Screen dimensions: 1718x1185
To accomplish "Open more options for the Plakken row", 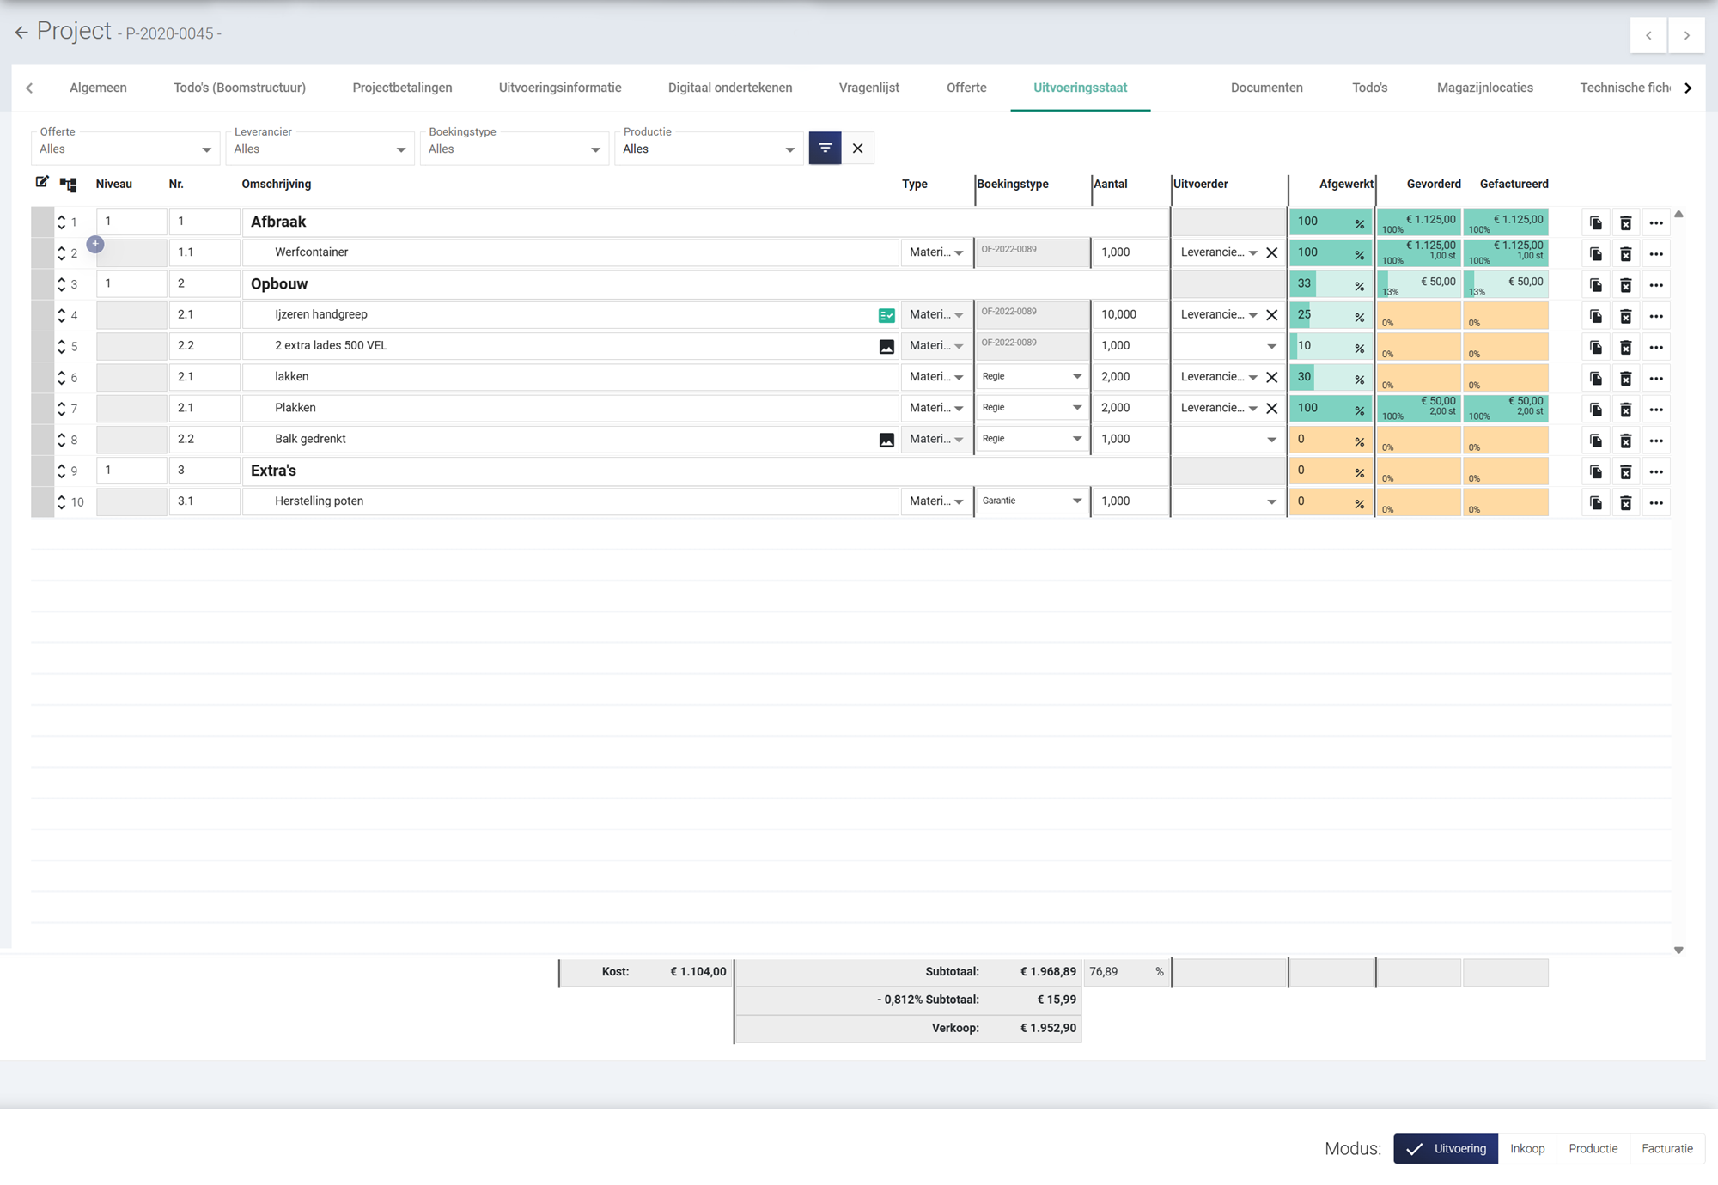I will tap(1656, 410).
